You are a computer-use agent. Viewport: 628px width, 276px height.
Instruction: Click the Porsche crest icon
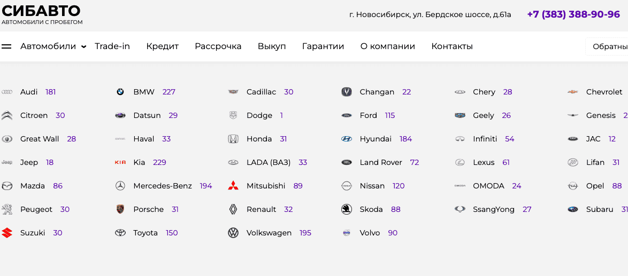point(120,209)
